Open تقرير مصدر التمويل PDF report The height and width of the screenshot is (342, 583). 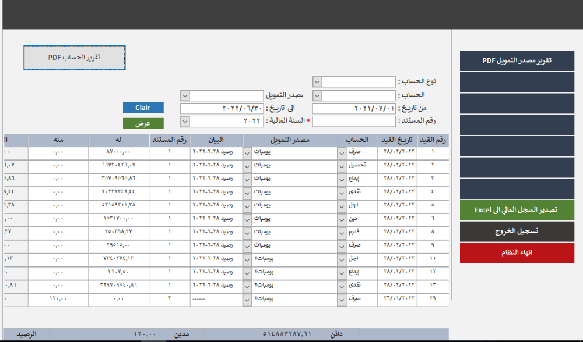pos(517,61)
